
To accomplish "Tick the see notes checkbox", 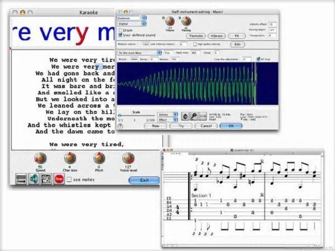I will [69, 179].
